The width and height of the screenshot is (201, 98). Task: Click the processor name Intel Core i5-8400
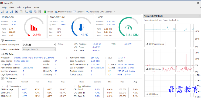pos(34,58)
